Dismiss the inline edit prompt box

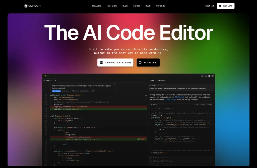pos(114,85)
